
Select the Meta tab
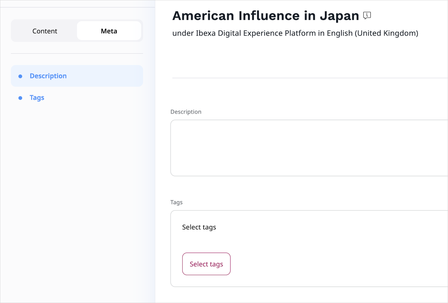109,31
